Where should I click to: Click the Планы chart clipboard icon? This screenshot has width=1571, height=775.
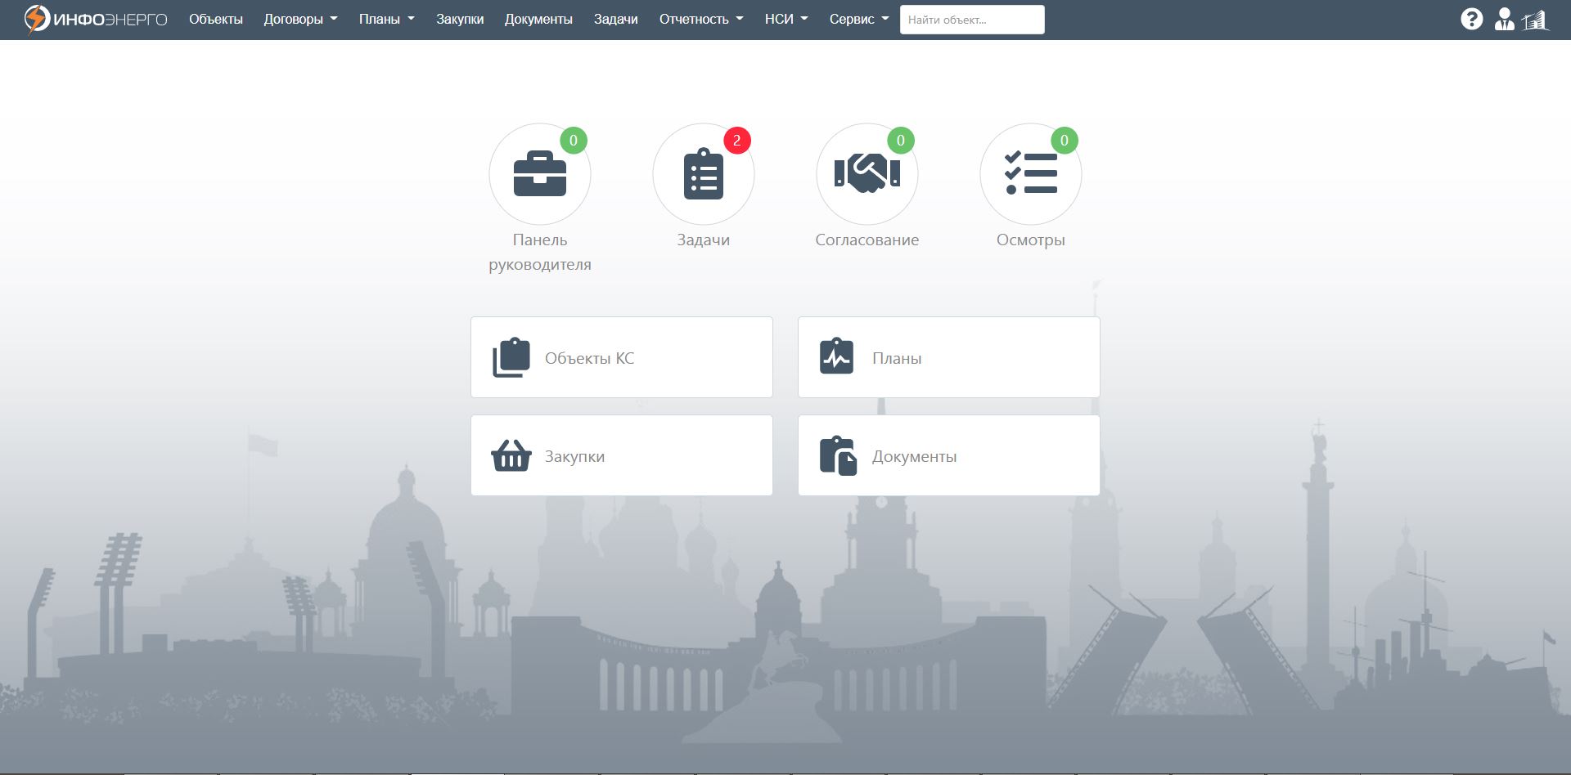(x=836, y=356)
